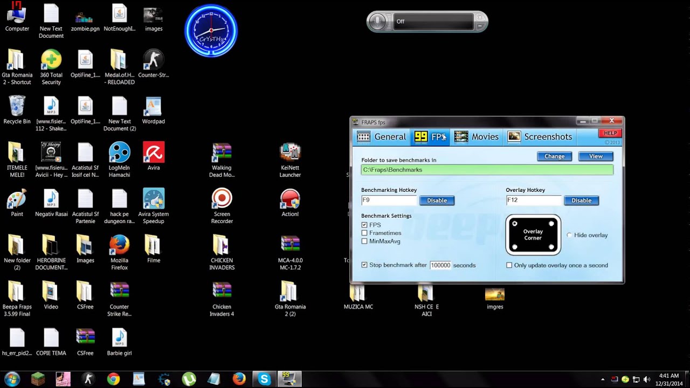Select the CHICKEN INVADERS folder
The image size is (690, 388).
tap(222, 253)
